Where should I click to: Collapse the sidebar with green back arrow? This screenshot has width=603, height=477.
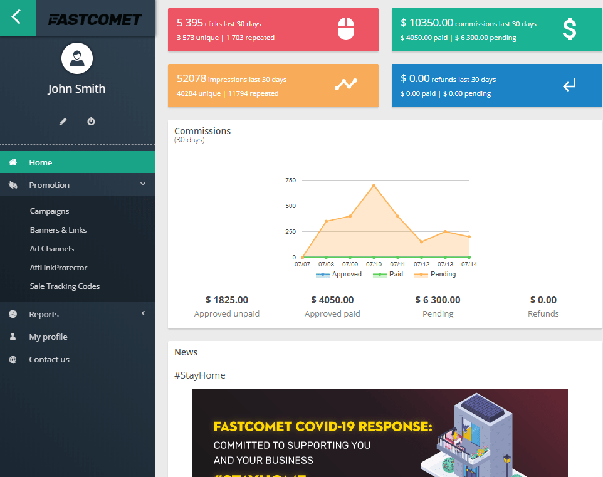click(17, 15)
